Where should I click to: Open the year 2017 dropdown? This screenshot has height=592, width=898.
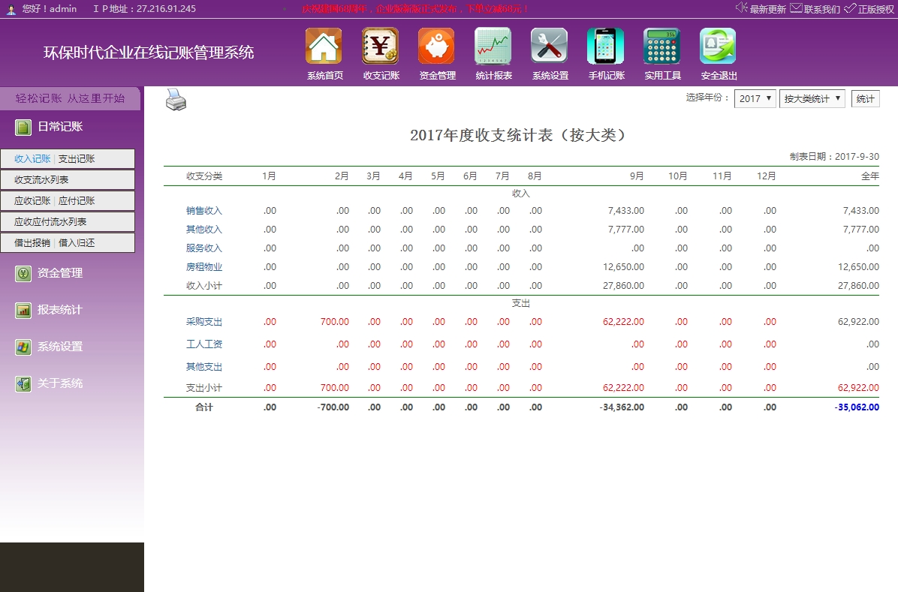[x=755, y=99]
